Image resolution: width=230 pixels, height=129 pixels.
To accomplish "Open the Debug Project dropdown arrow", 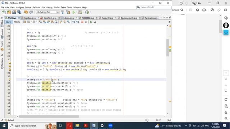I will click(x=83, y=12).
